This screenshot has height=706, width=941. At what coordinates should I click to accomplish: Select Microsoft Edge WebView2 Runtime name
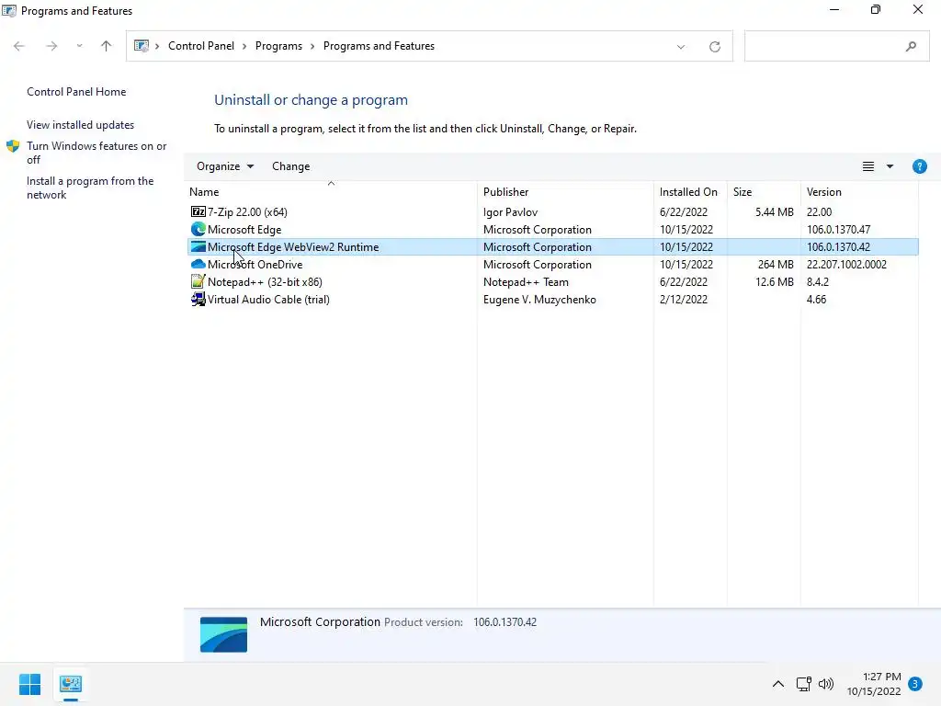click(x=293, y=246)
